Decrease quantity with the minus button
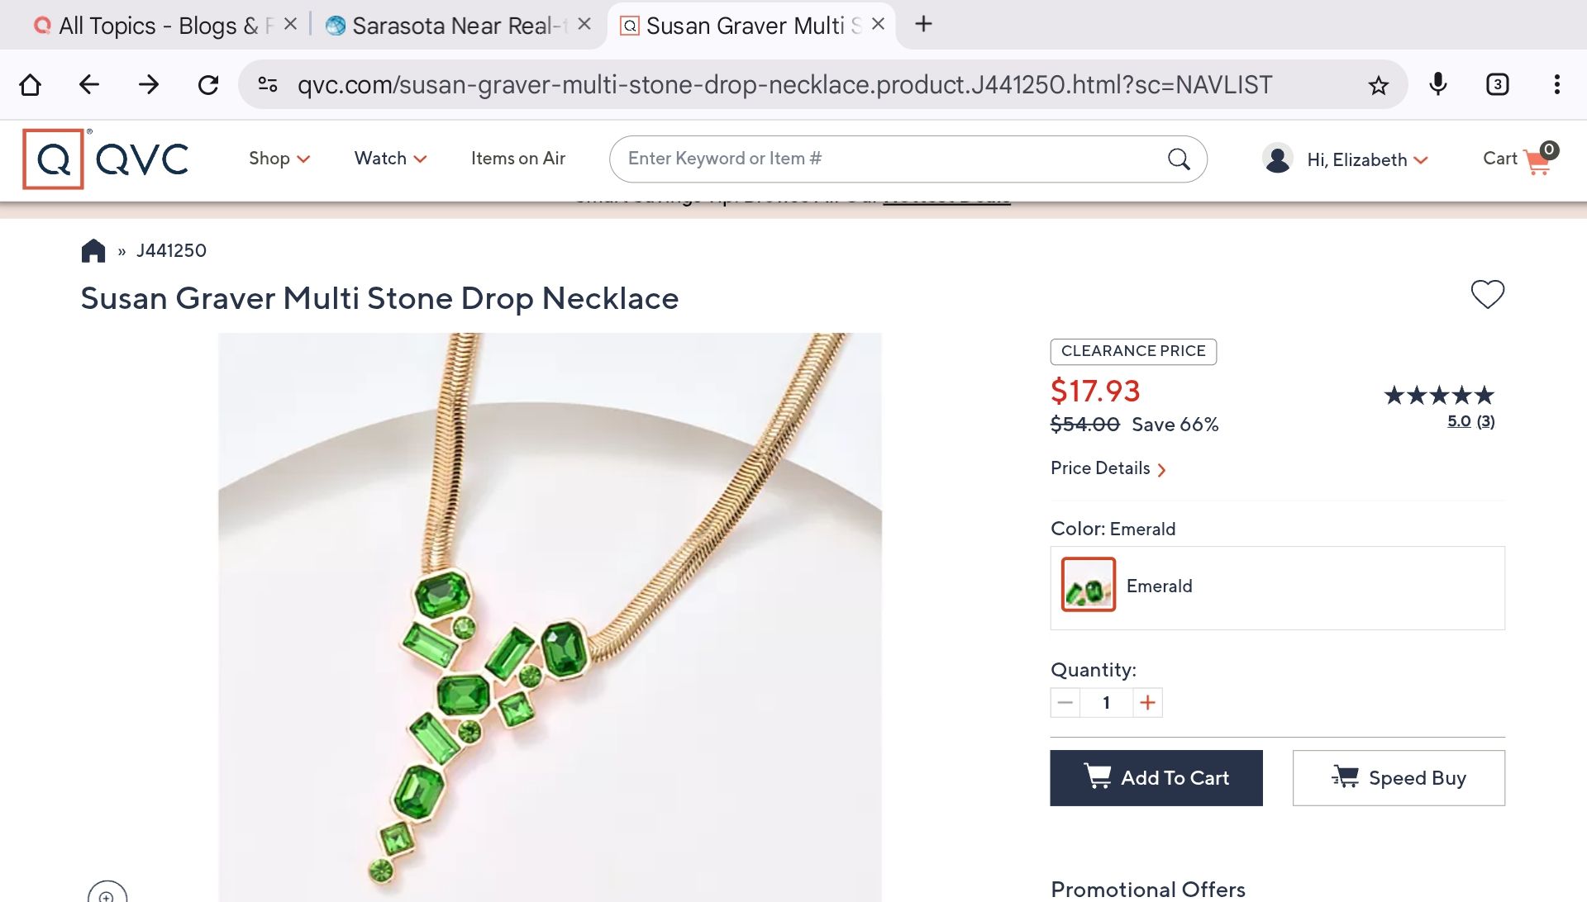This screenshot has height=902, width=1587. coord(1065,703)
